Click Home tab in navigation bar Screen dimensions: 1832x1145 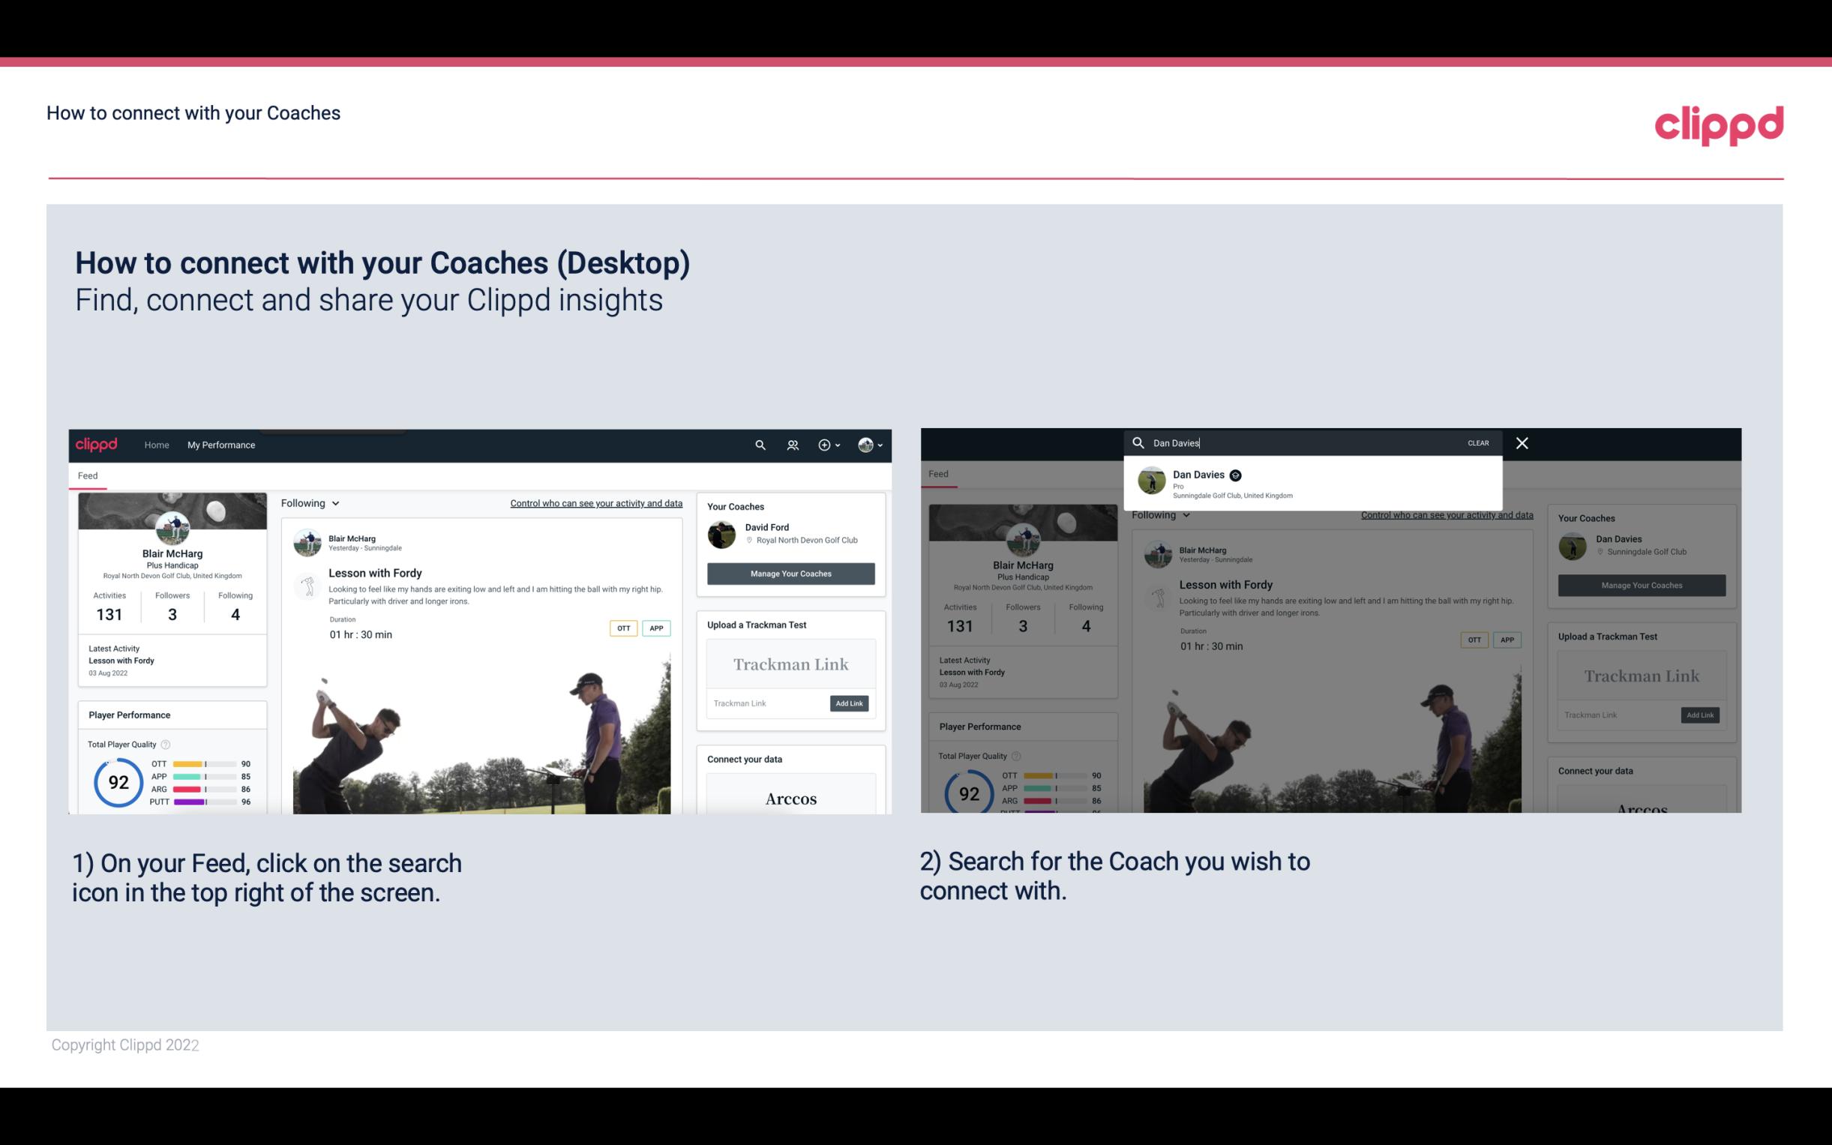point(157,445)
